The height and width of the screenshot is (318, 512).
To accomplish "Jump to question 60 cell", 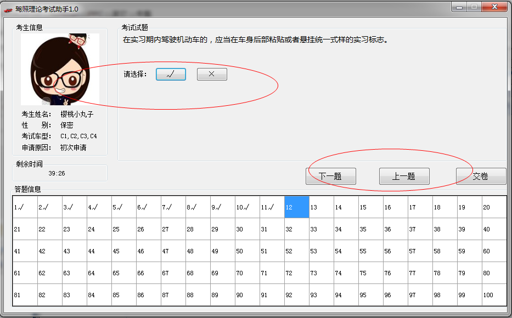I will [x=494, y=251].
